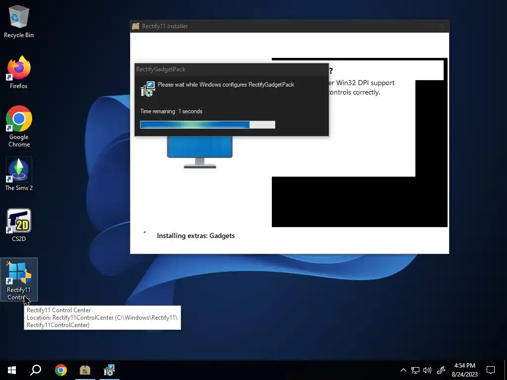
Task: Click the 'Time remaining: 1 seconds' text
Action: coord(171,111)
